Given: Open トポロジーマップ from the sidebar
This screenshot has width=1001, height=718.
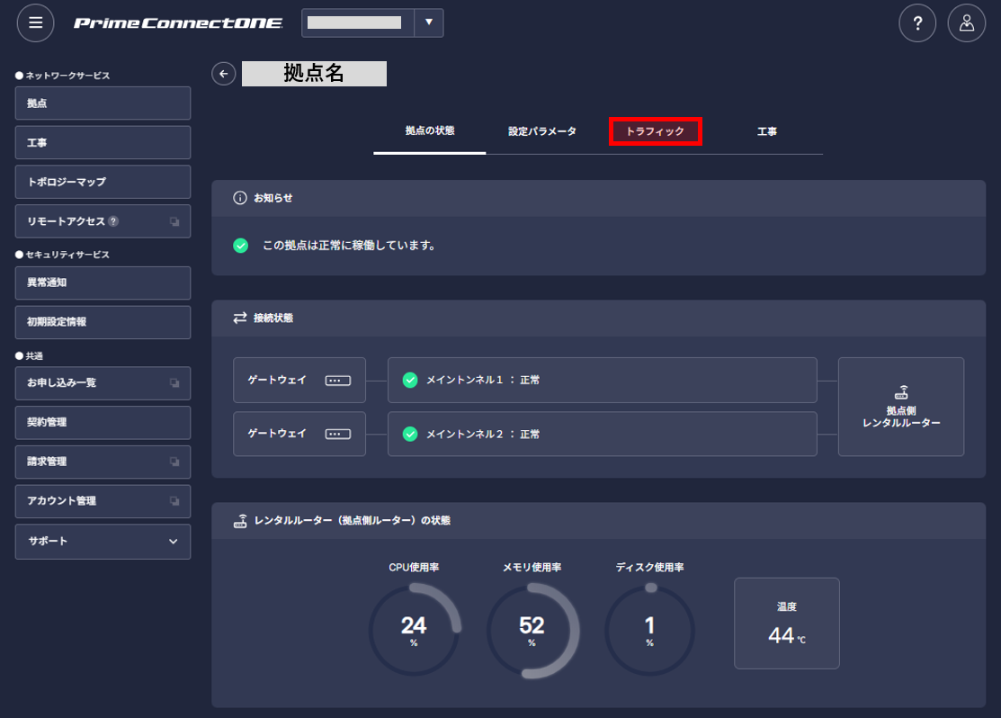Looking at the screenshot, I should point(103,182).
